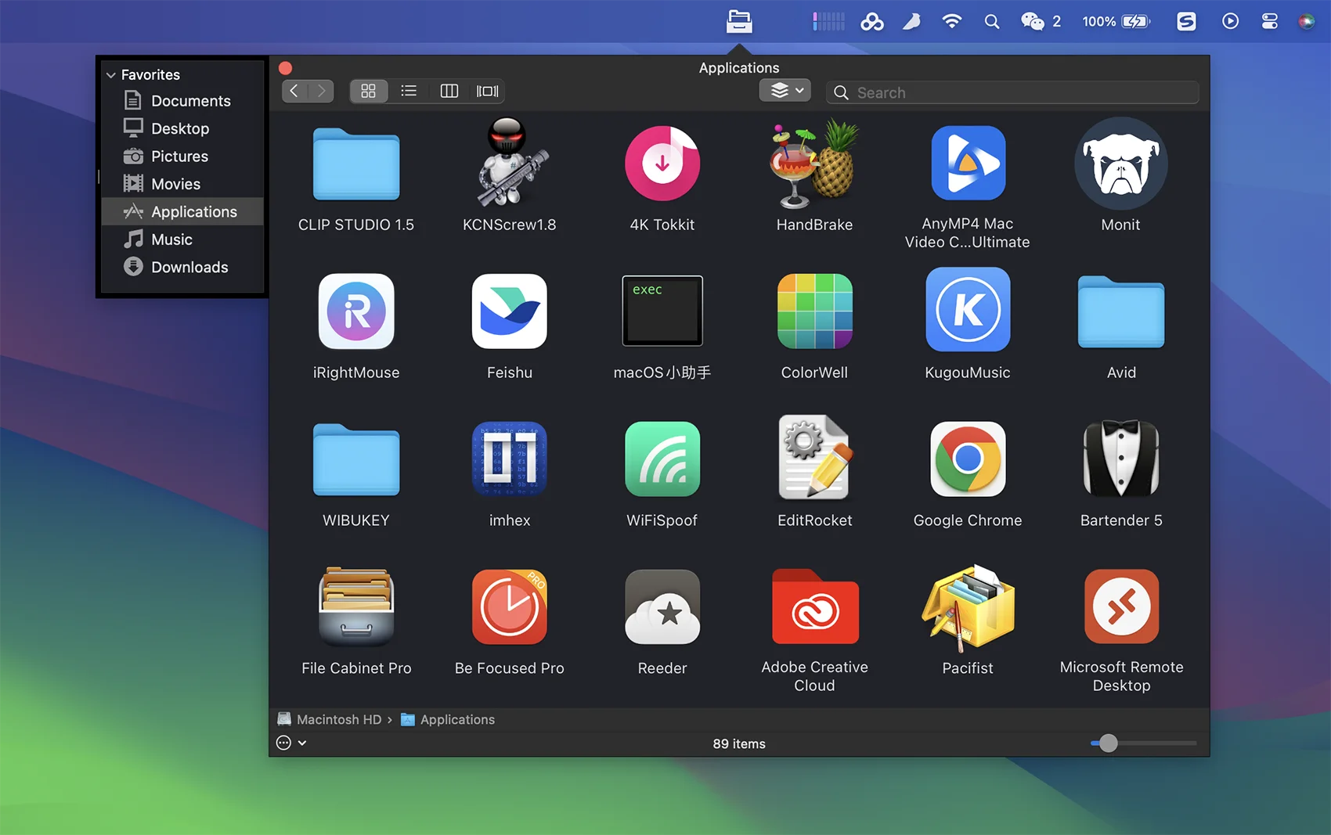
Task: Focus the Search field
Action: [x=1012, y=92]
